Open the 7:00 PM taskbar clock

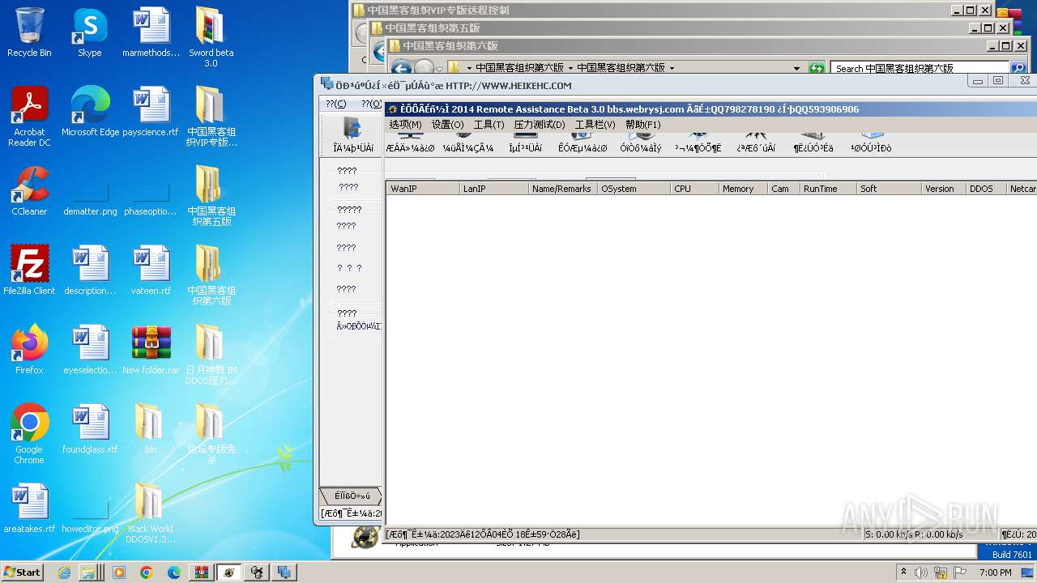click(x=995, y=572)
